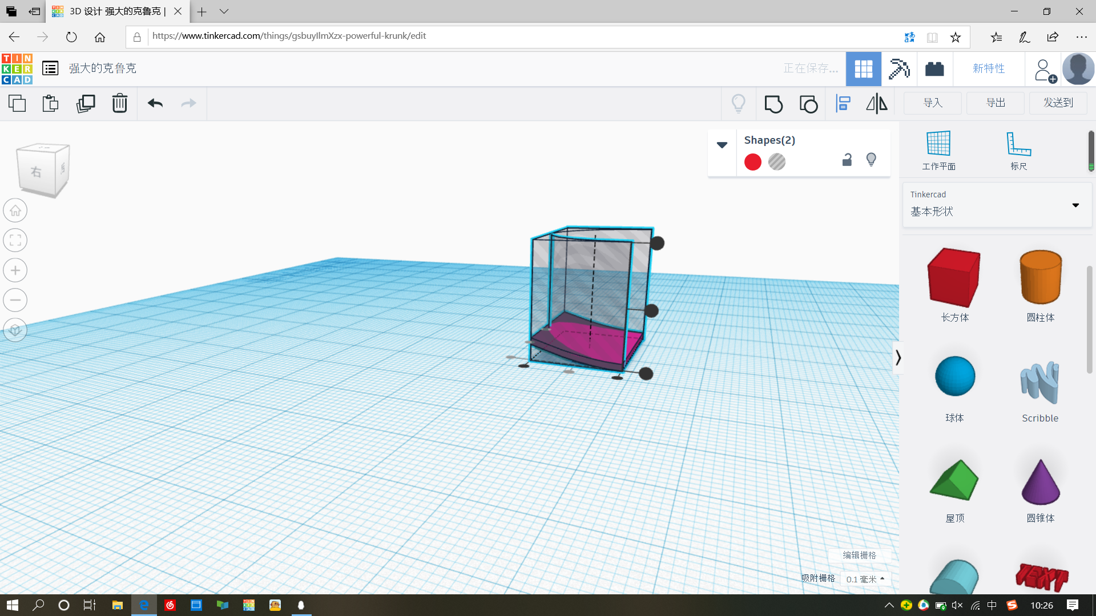This screenshot has width=1096, height=616.
Task: Toggle orthographic perspective view
Action: pyautogui.click(x=15, y=330)
